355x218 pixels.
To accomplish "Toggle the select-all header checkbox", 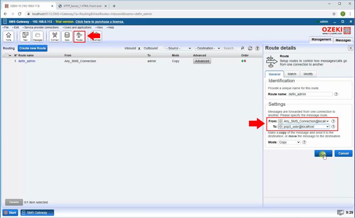I will coord(7,55).
